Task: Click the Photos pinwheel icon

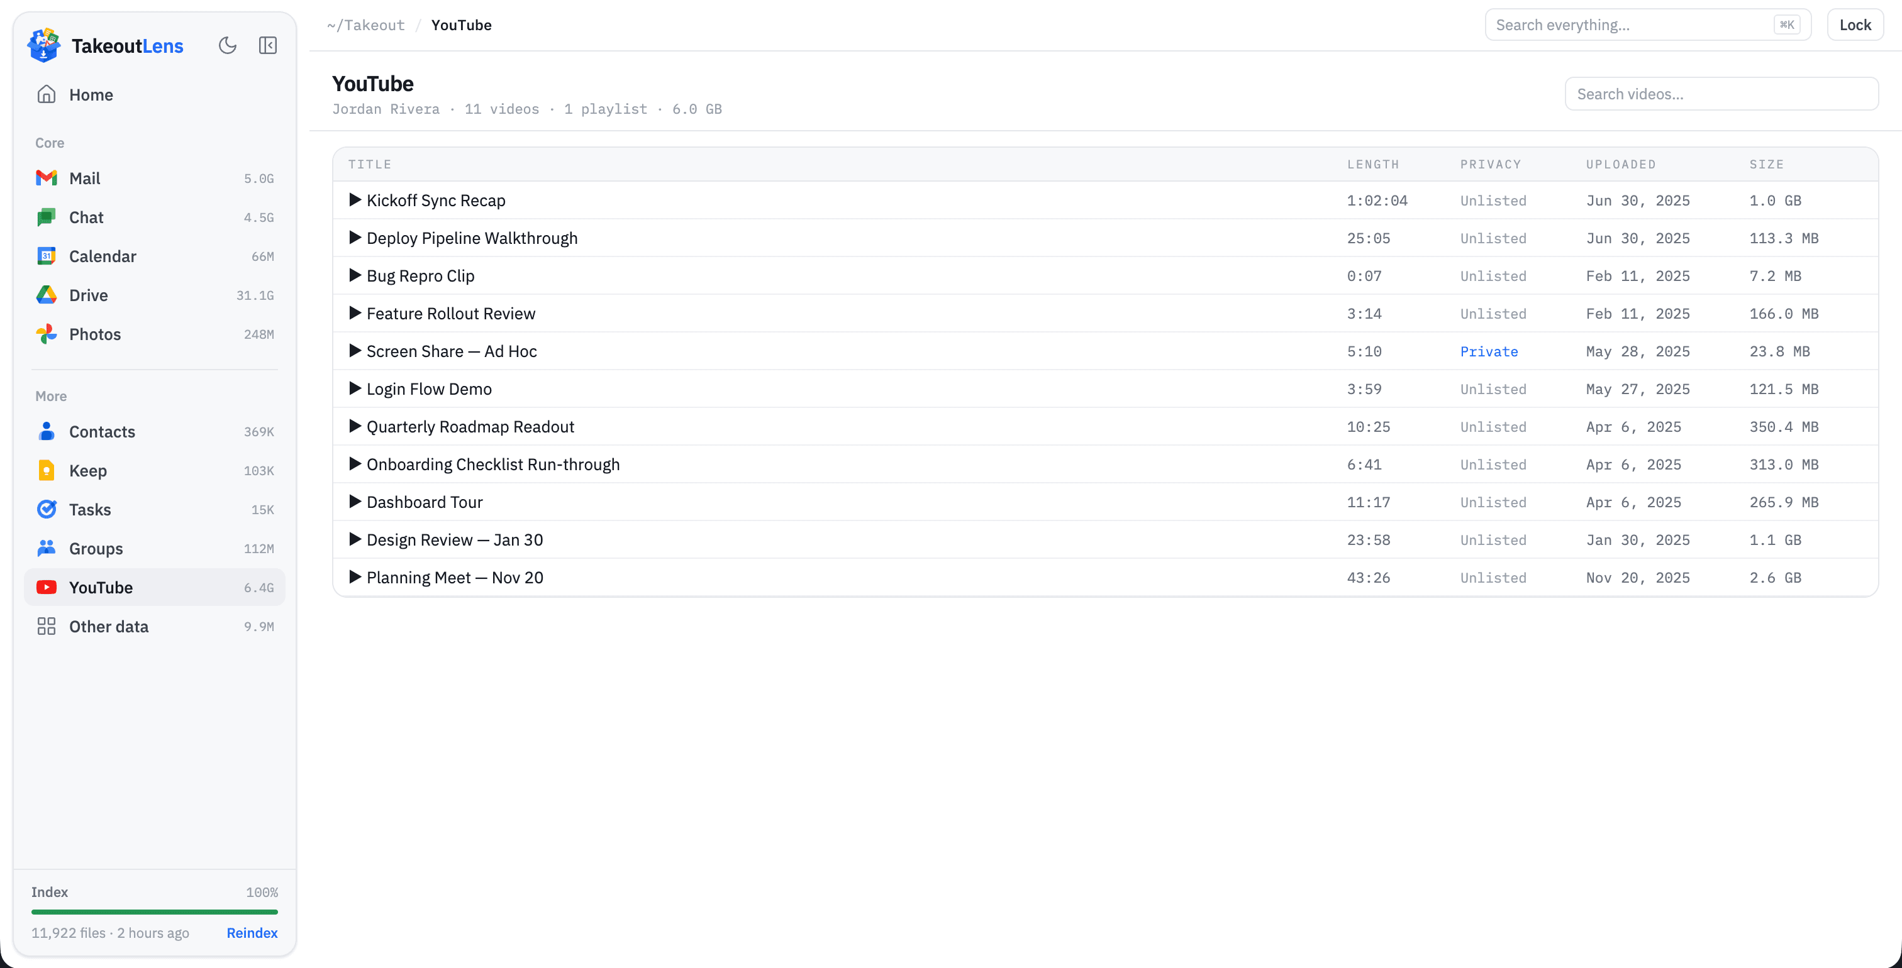Action: [47, 334]
